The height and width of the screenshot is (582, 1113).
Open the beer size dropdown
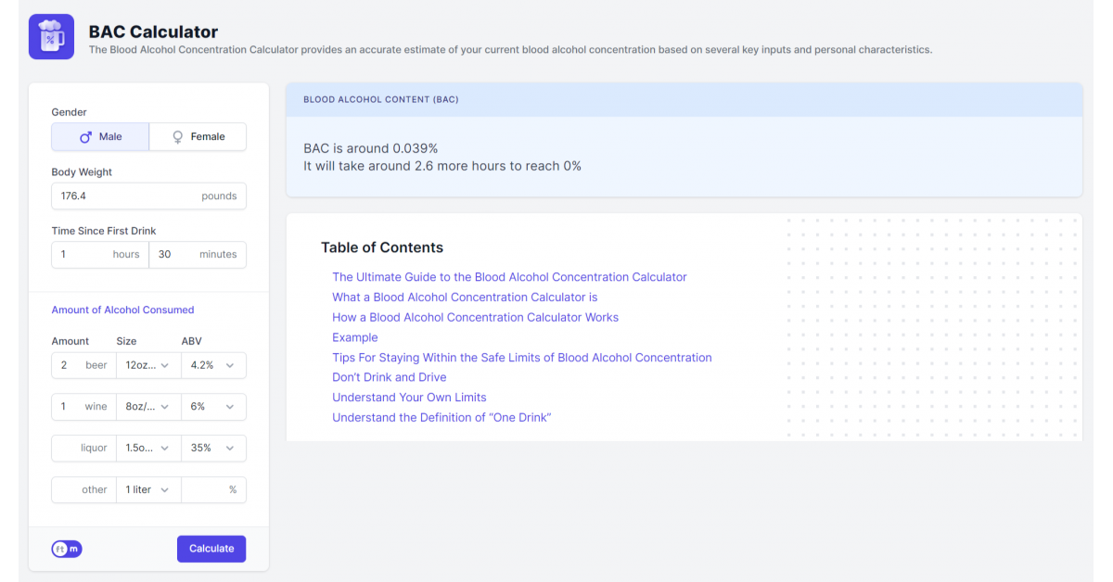click(x=147, y=365)
